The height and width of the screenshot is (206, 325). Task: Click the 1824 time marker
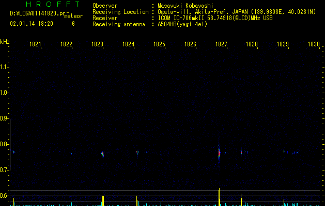coord(128,44)
